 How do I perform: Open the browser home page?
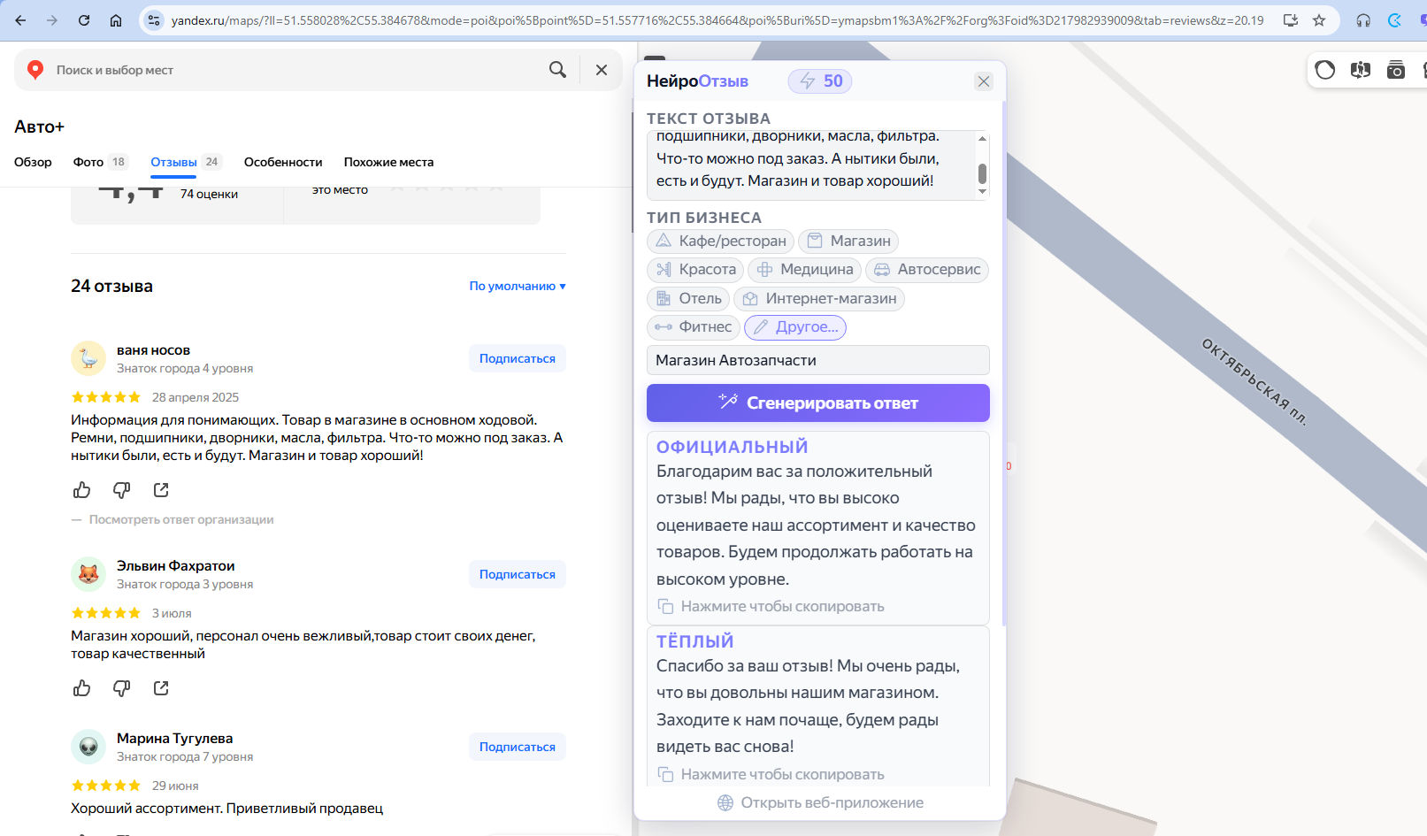click(116, 20)
